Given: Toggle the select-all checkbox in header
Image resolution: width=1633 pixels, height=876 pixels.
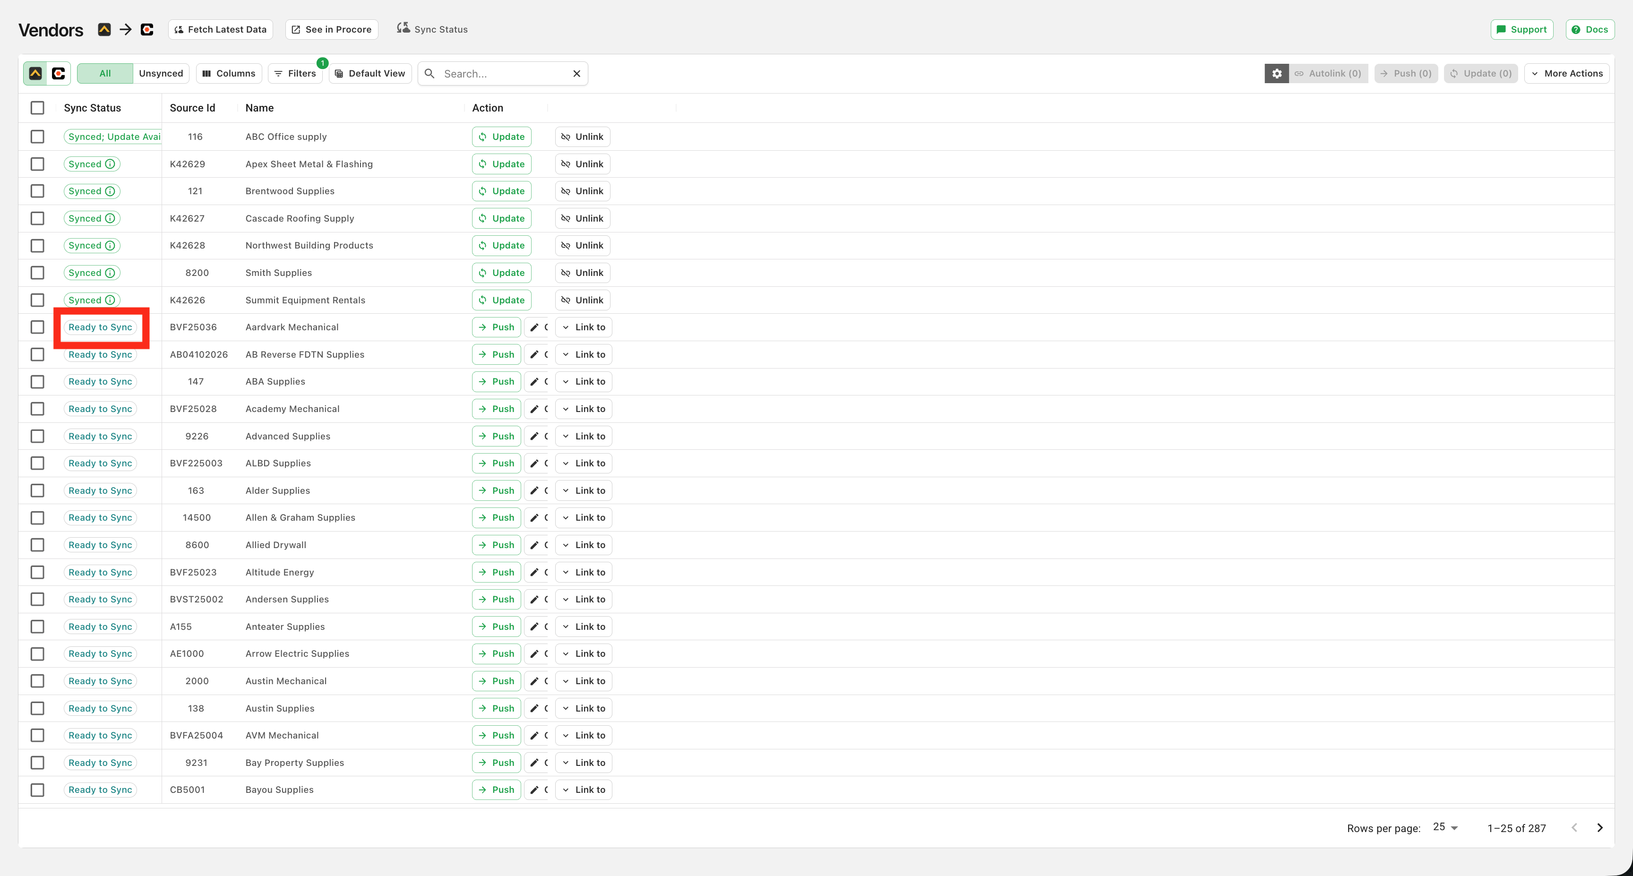Looking at the screenshot, I should coord(37,108).
